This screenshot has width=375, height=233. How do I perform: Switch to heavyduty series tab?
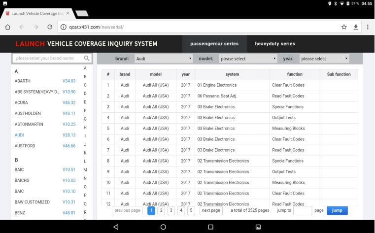[x=275, y=44]
